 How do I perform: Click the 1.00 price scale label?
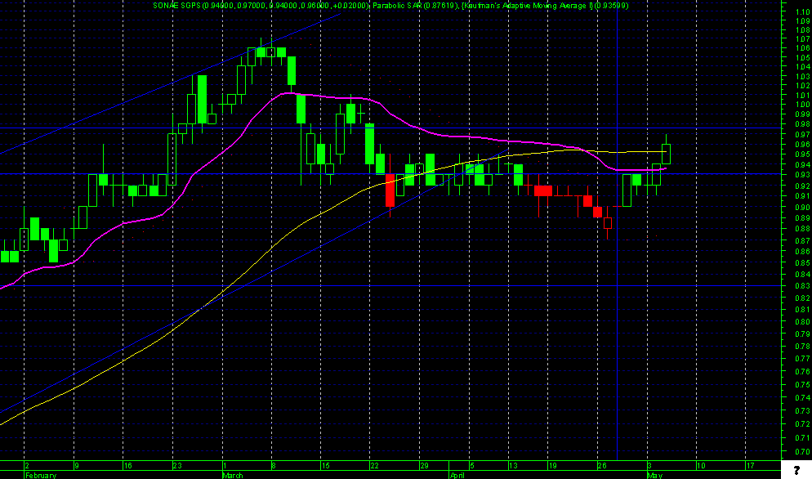point(803,104)
